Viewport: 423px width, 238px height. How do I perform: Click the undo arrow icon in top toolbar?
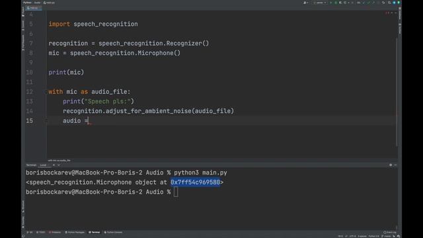tap(383, 3)
